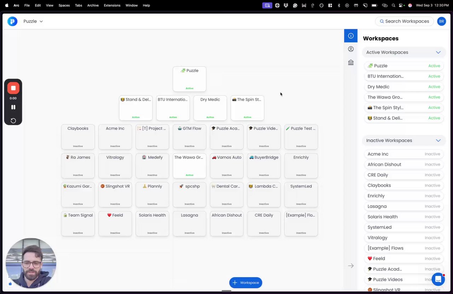Viewport: 453px width, 294px height.
Task: Click the BR user avatar
Action: [x=441, y=21]
